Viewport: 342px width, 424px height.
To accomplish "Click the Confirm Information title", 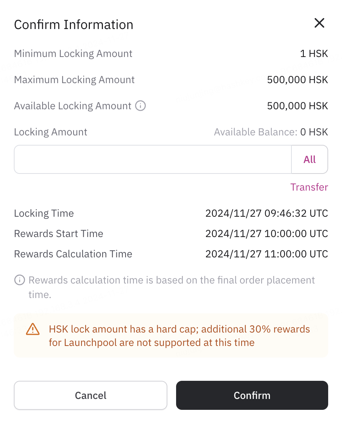I will click(74, 25).
